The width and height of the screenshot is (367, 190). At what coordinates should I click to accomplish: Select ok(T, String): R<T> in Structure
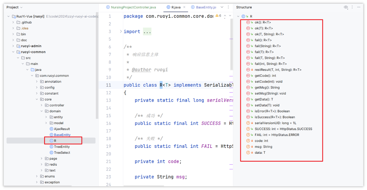tap(269, 34)
